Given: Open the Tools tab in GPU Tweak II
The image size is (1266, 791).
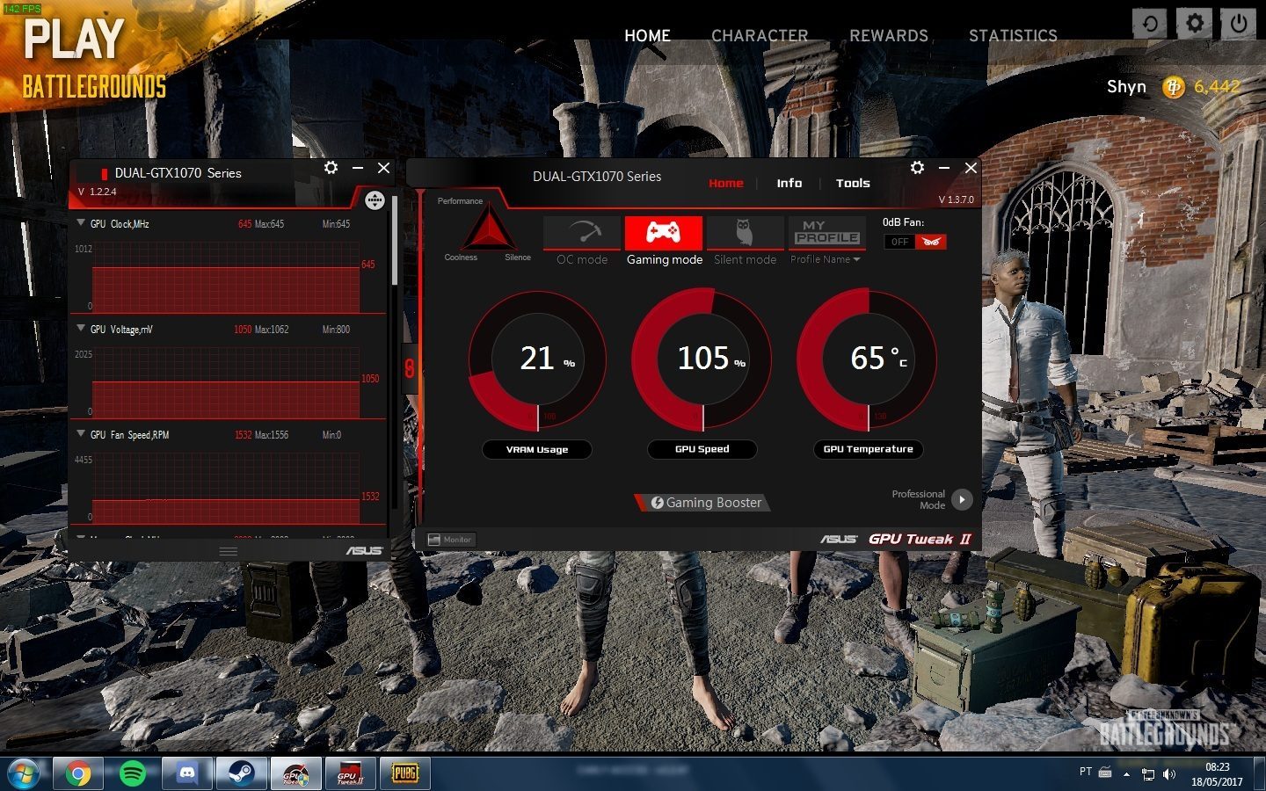Looking at the screenshot, I should pos(853,183).
